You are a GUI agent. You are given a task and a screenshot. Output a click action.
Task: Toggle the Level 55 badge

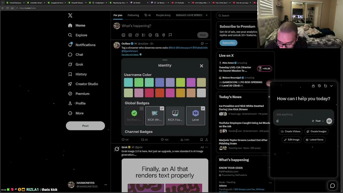[196, 116]
